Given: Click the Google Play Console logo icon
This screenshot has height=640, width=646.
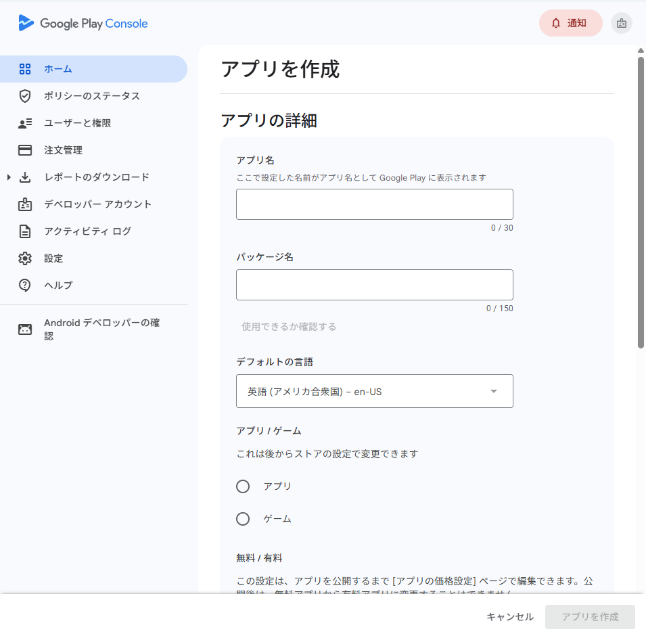Looking at the screenshot, I should pos(26,23).
